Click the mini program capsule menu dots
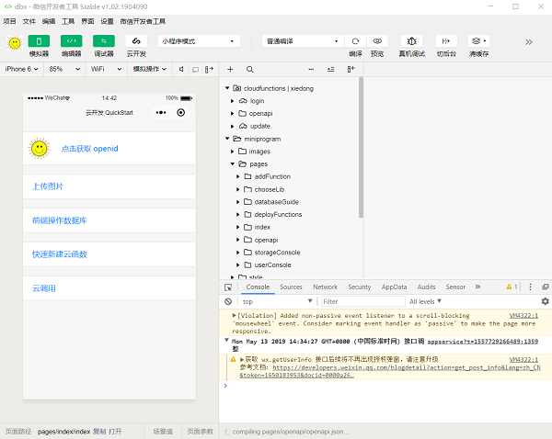 click(161, 112)
